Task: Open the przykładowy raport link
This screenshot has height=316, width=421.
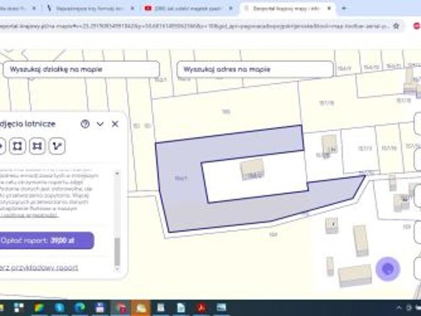Action: (x=39, y=267)
